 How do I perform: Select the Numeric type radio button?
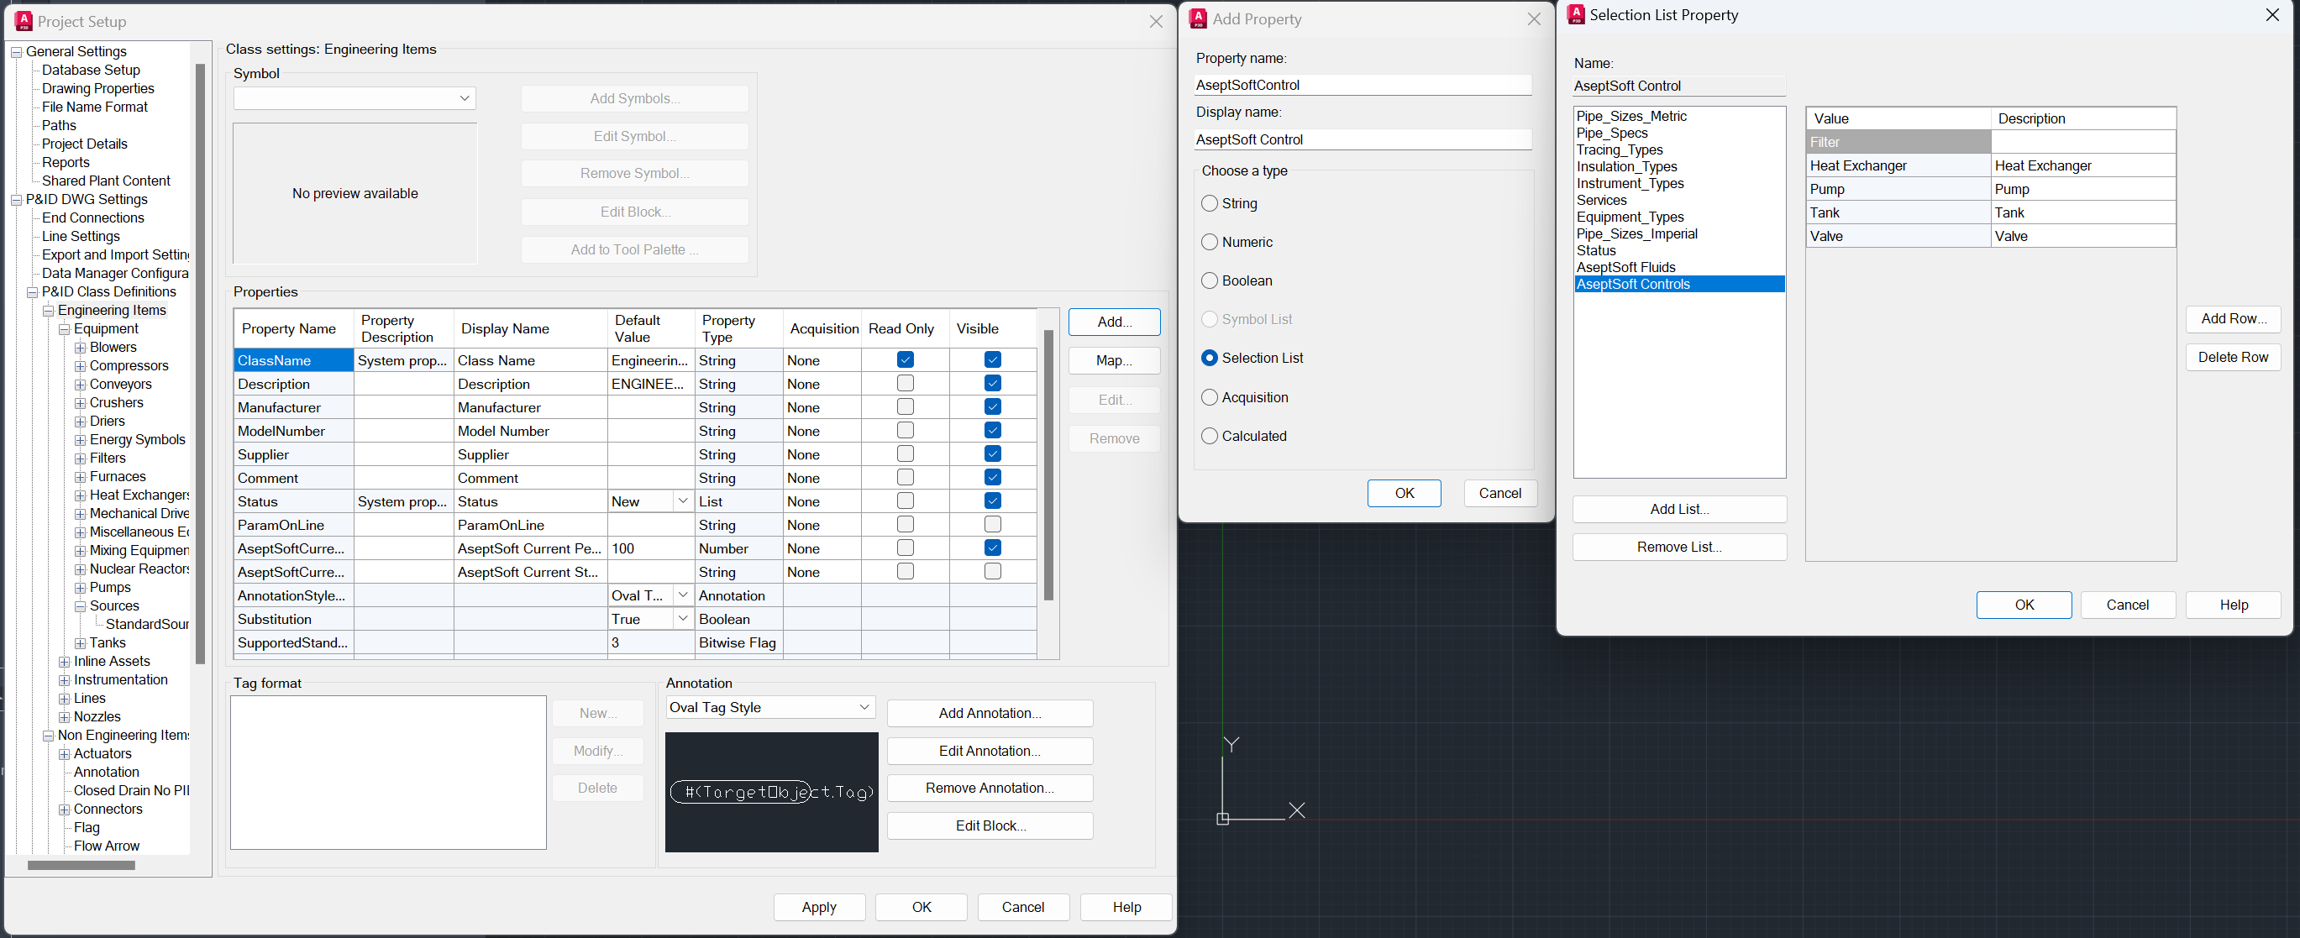pos(1210,242)
